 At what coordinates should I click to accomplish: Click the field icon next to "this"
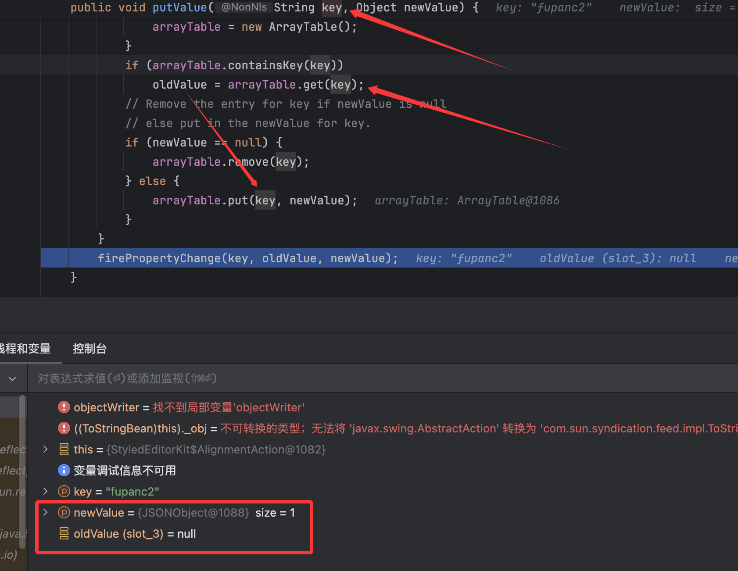tap(64, 450)
